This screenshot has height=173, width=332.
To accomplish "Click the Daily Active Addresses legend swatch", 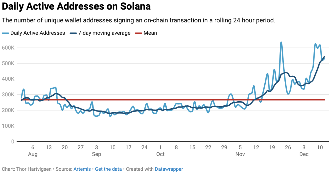I will click(5, 33).
